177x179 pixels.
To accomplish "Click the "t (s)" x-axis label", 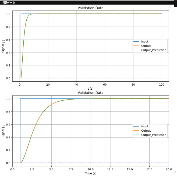I will point(90,89).
